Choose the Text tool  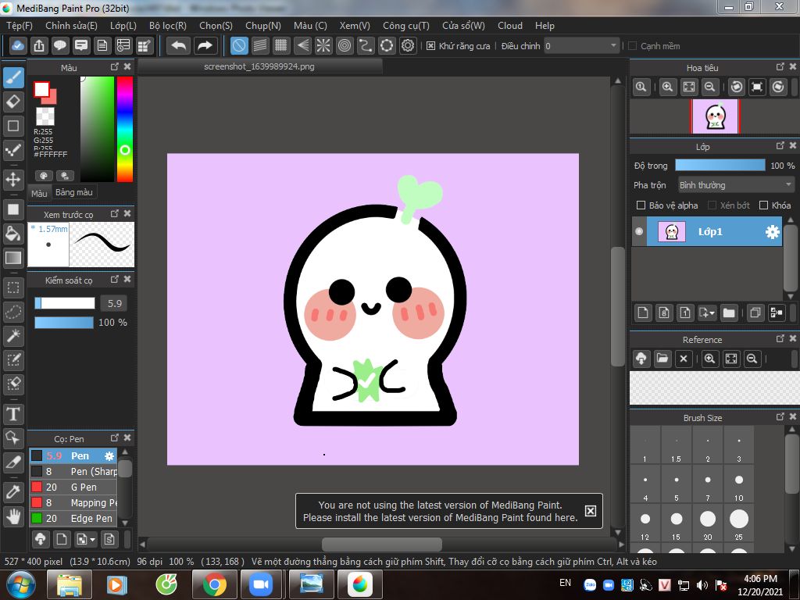pos(13,413)
